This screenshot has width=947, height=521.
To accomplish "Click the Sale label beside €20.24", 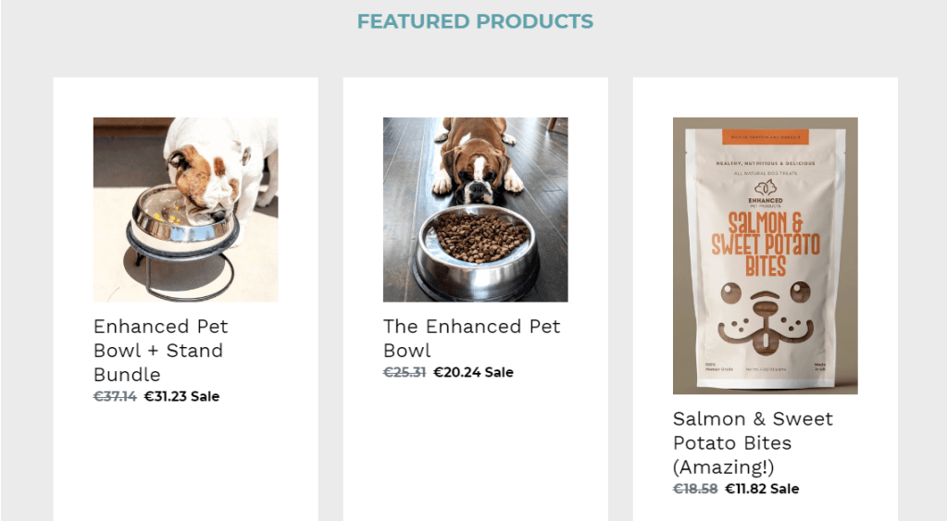I will pyautogui.click(x=499, y=372).
